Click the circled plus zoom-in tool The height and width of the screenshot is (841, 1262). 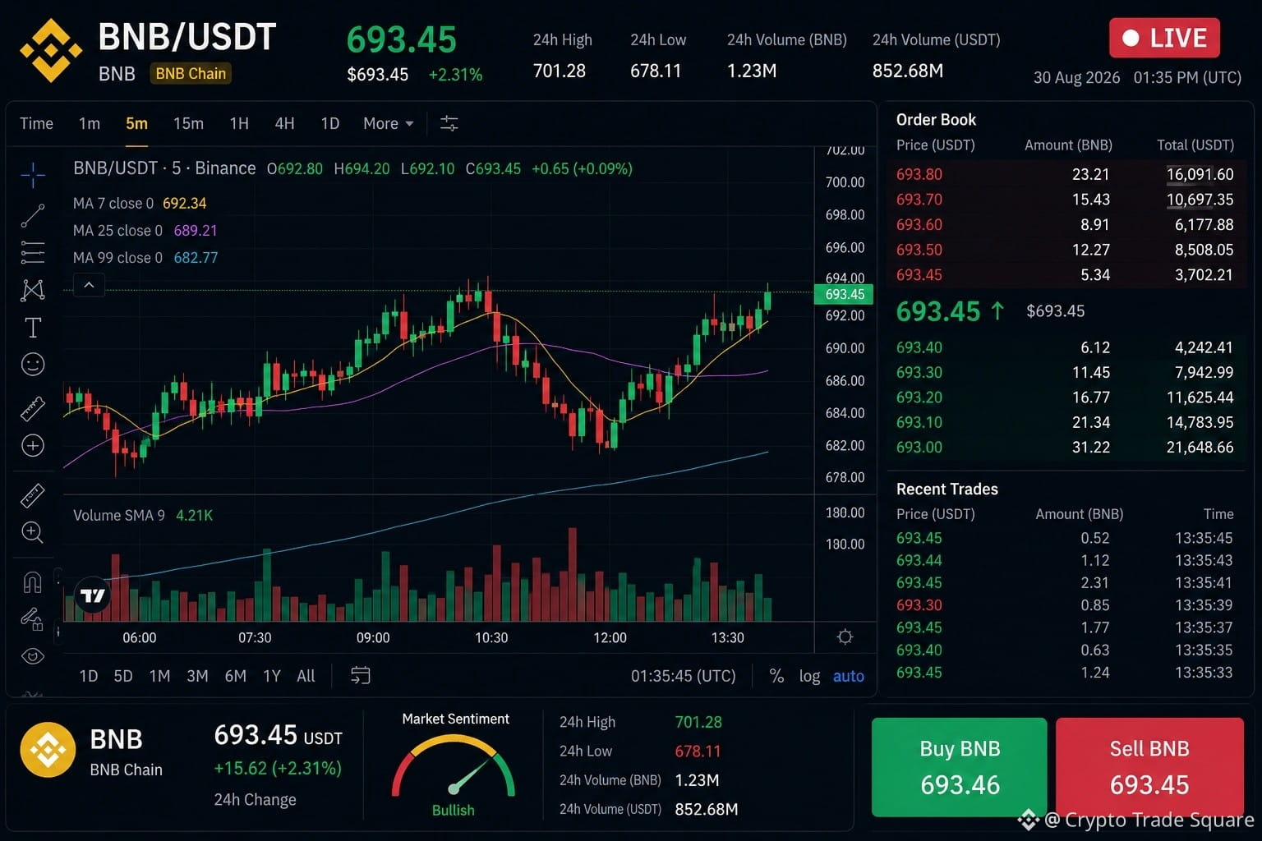pos(33,446)
